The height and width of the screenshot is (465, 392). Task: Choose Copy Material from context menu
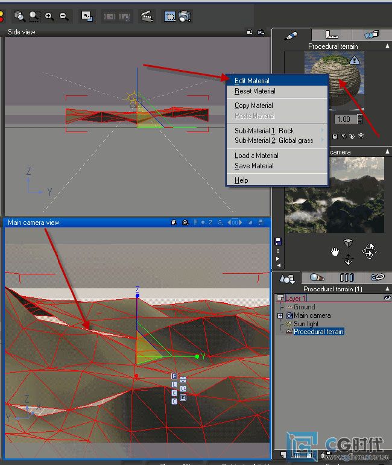277,106
